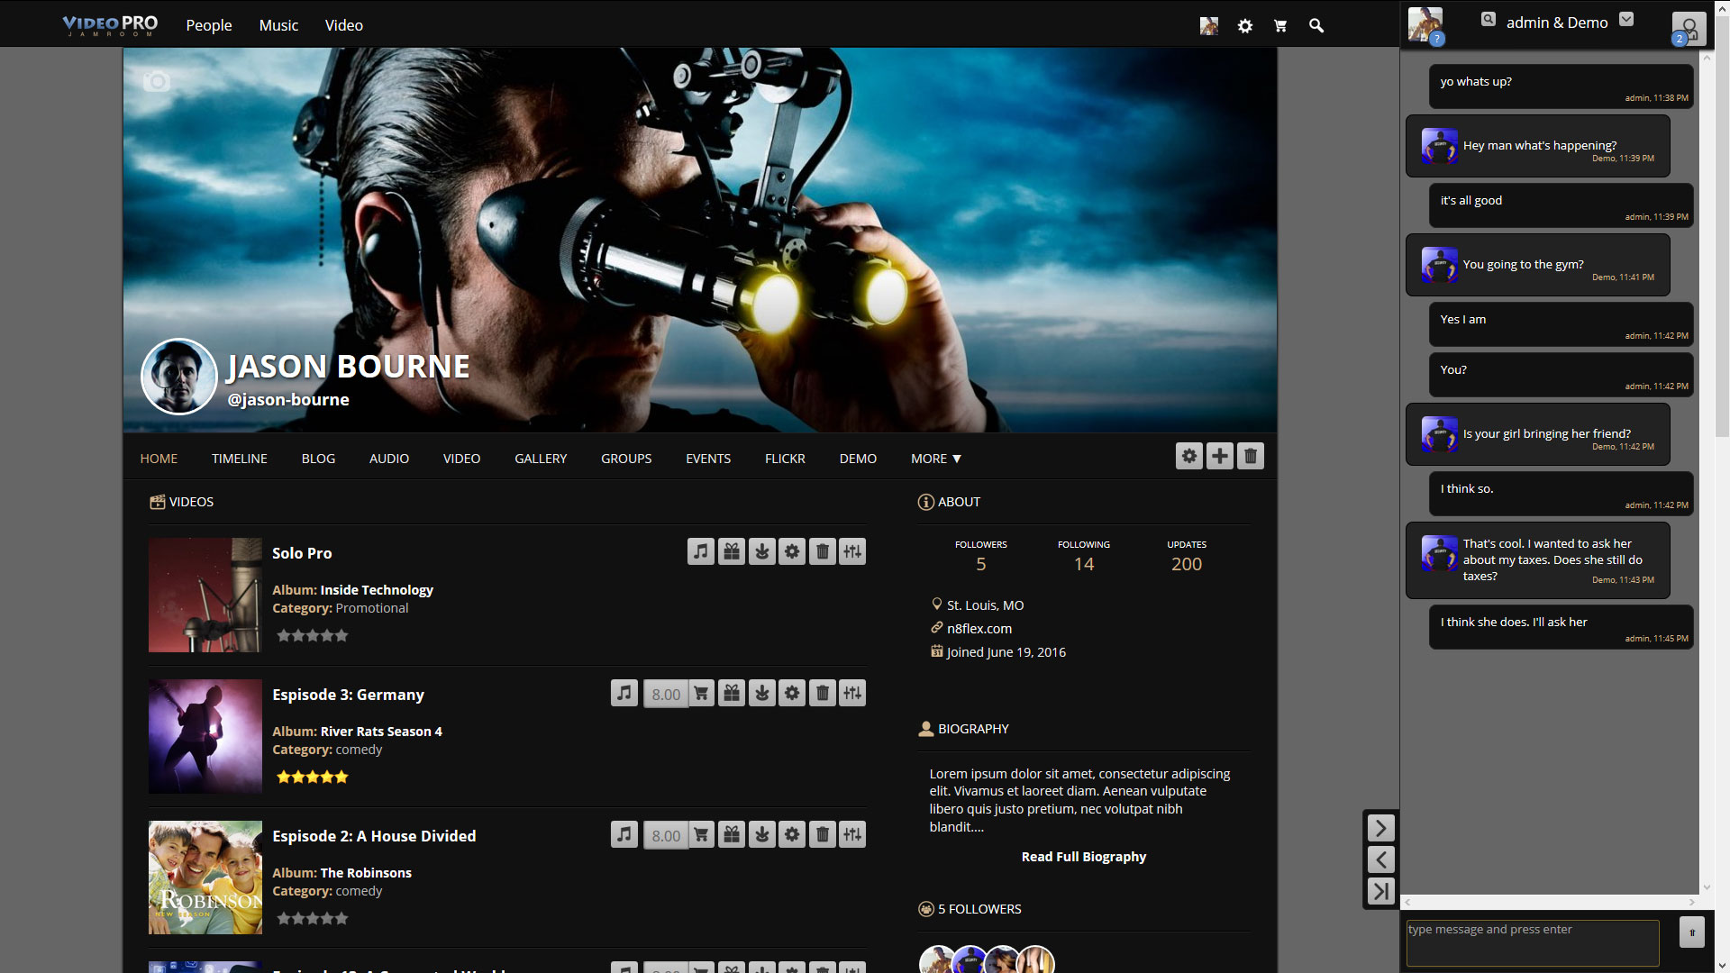
Task: Click the chat panel left arrow button
Action: click(1381, 859)
